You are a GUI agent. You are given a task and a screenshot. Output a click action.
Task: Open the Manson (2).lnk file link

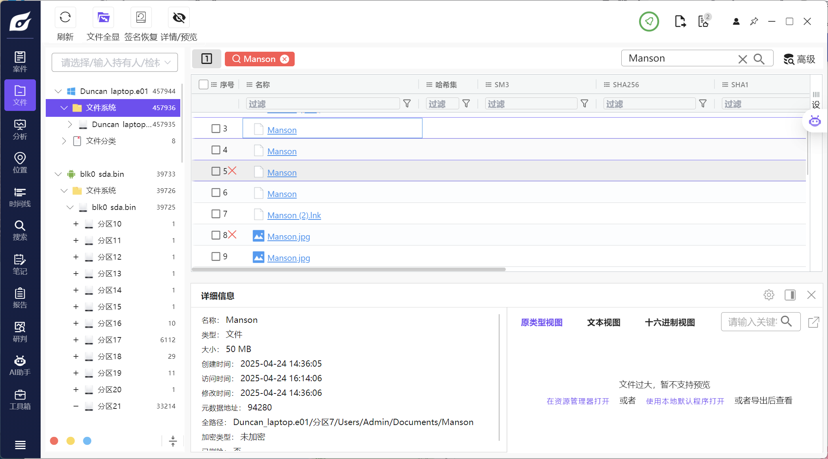point(294,215)
